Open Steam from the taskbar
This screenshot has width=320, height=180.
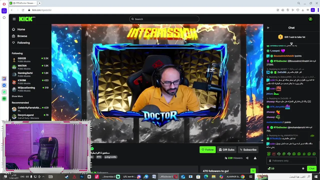coord(66,176)
